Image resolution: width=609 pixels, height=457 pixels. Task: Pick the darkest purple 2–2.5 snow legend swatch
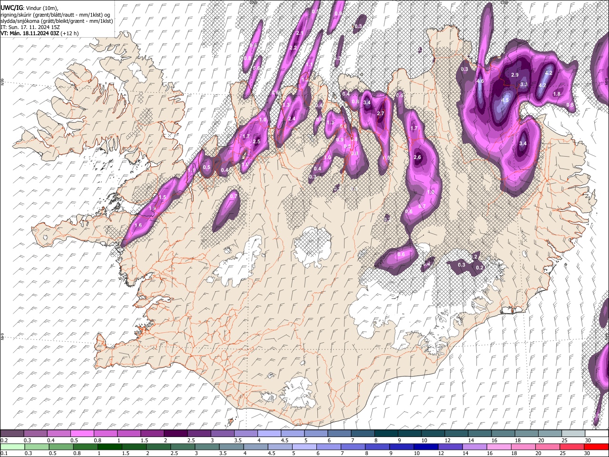[x=175, y=433]
